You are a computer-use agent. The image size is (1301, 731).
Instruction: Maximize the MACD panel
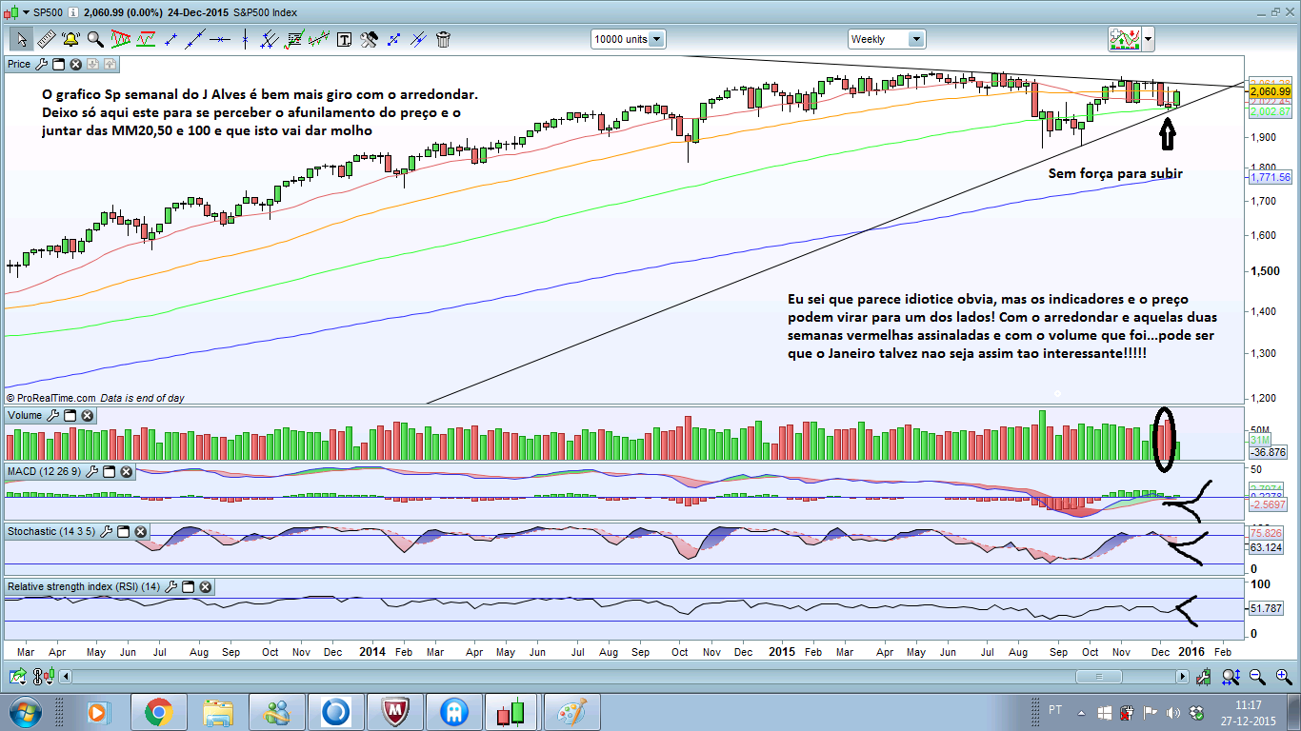point(109,471)
